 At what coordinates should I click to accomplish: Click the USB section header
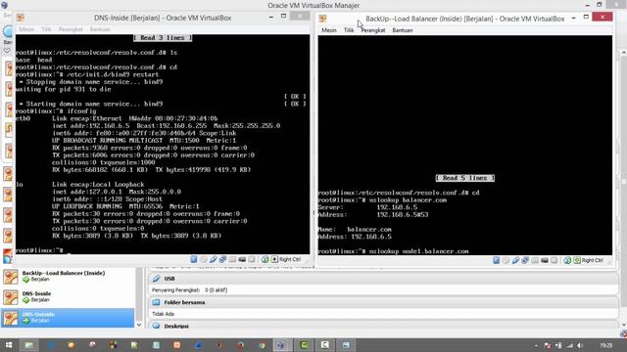pos(383,279)
